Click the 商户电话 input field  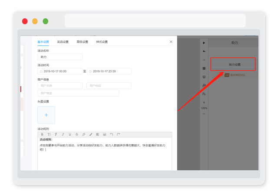[109, 86]
